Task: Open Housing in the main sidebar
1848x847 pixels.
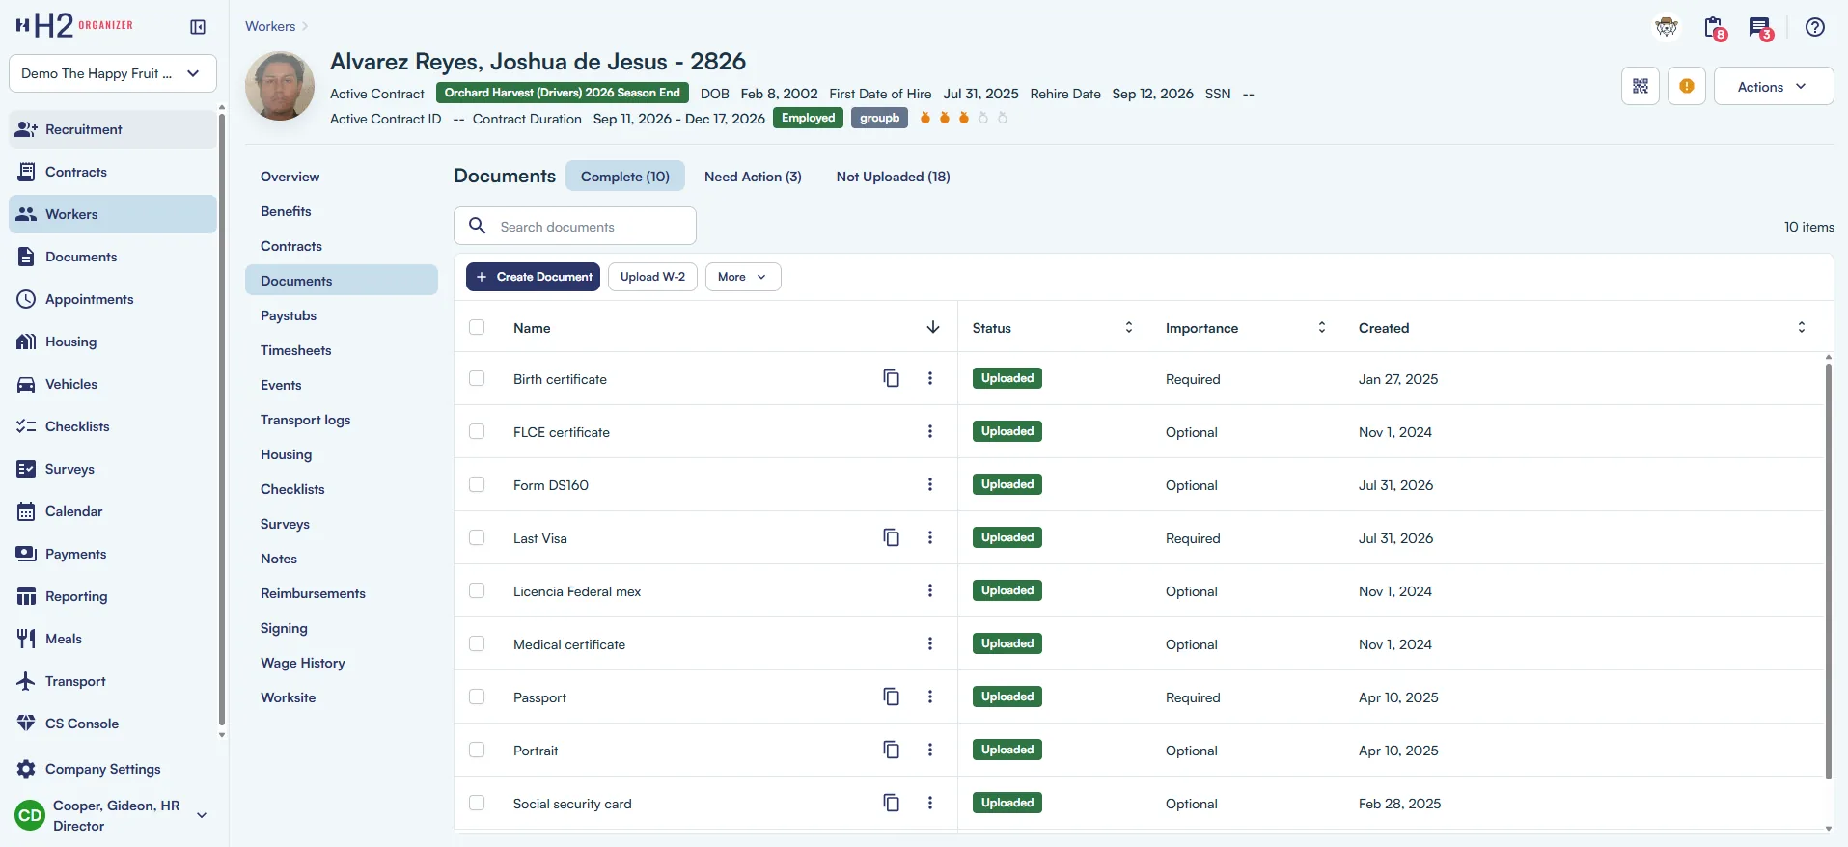Action: pyautogui.click(x=113, y=342)
